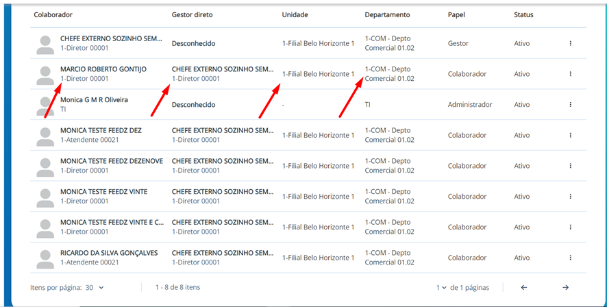Sort by the Colaborador column header
This screenshot has height=307, width=607.
(53, 14)
